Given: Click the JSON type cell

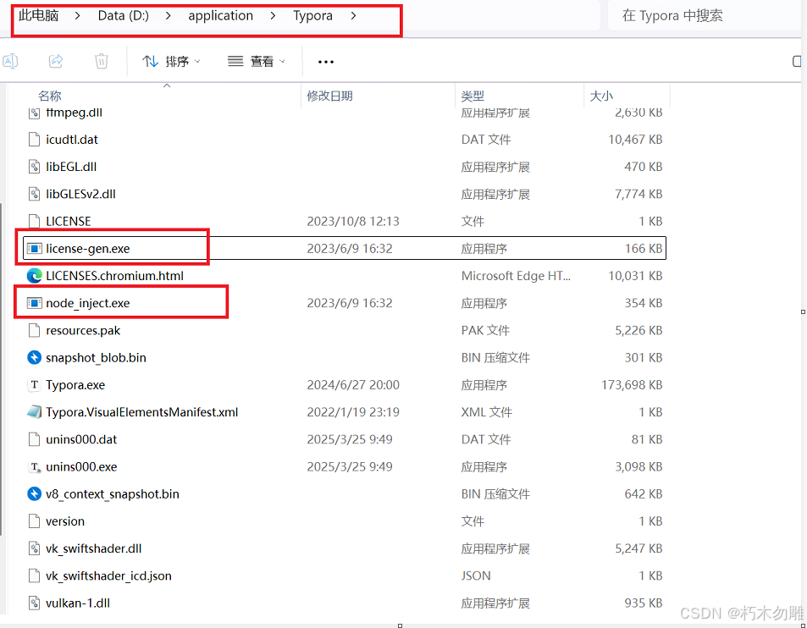Looking at the screenshot, I should [x=476, y=576].
